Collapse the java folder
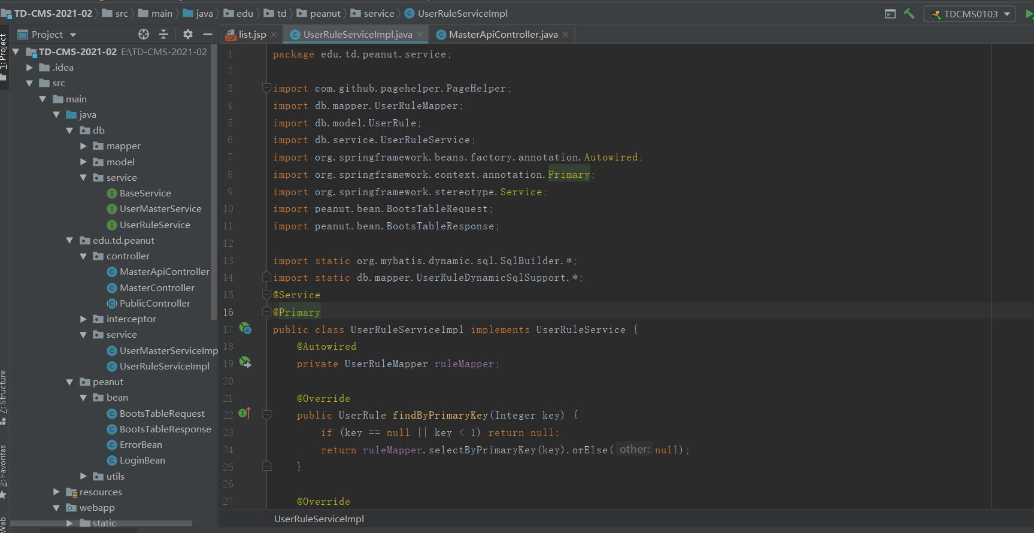The width and height of the screenshot is (1034, 533). pyautogui.click(x=56, y=115)
